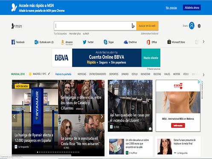This screenshot has width=212, height=159.
Task: Click the Álvaro profile avatar
Action: (x=192, y=26)
